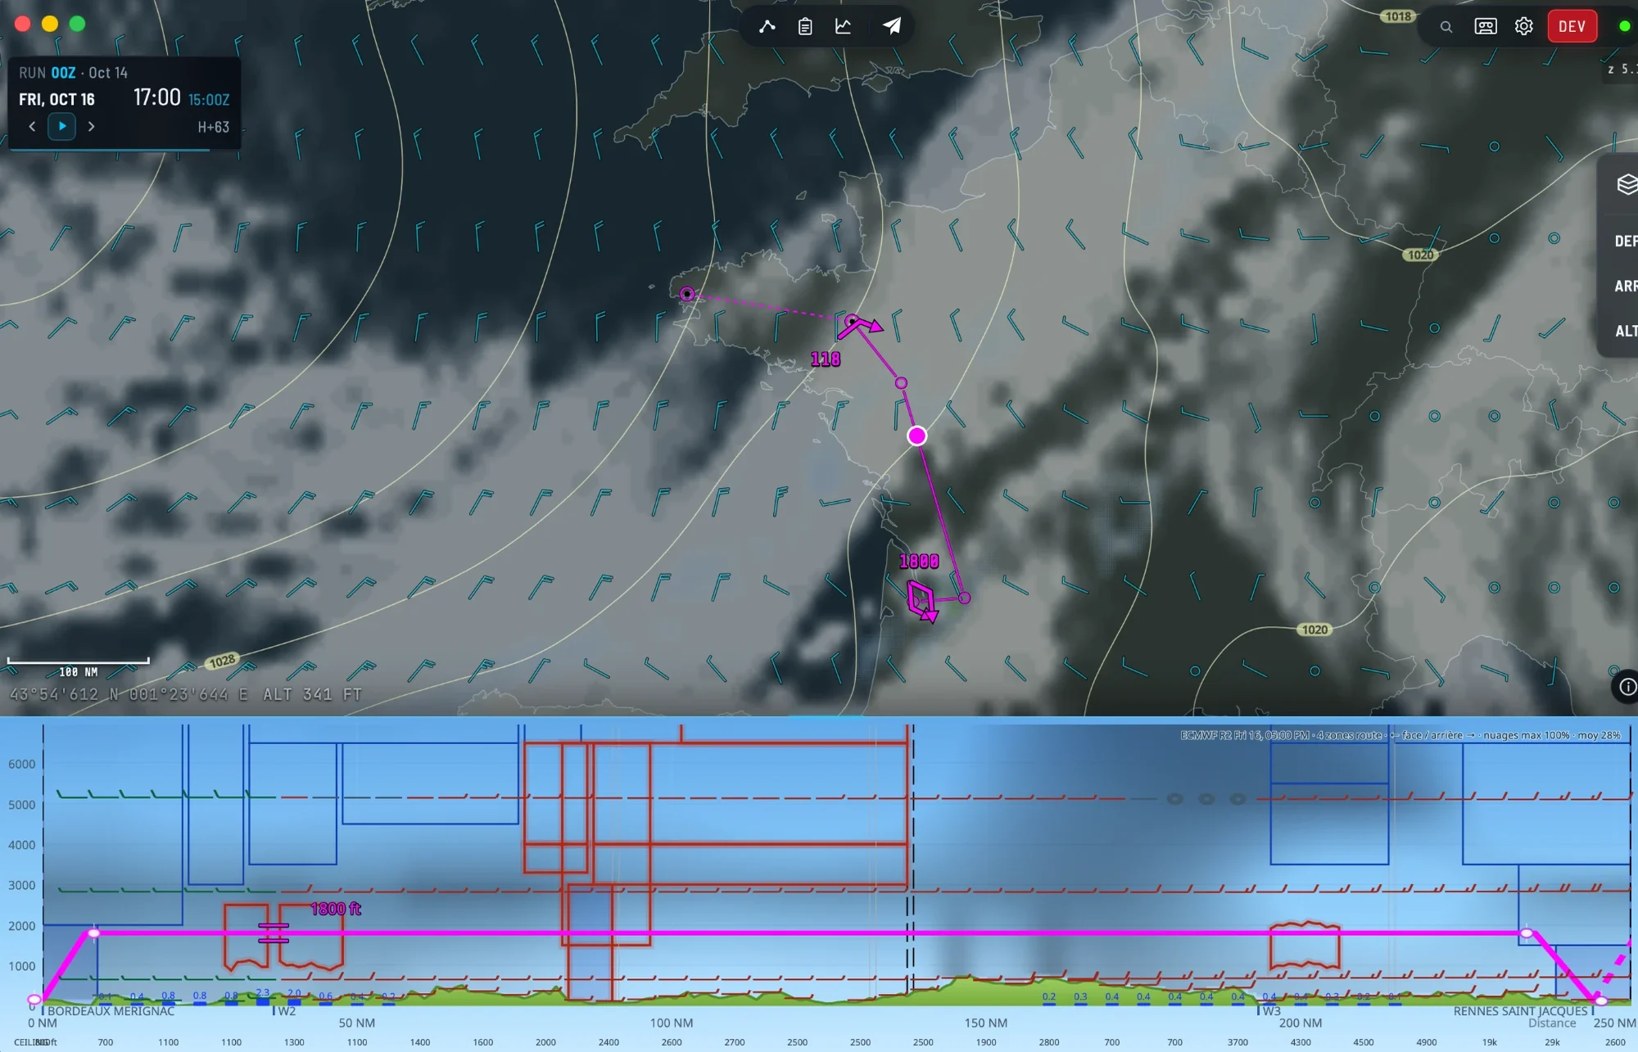The image size is (1638, 1052).
Task: Click the info circle icon
Action: click(1627, 687)
